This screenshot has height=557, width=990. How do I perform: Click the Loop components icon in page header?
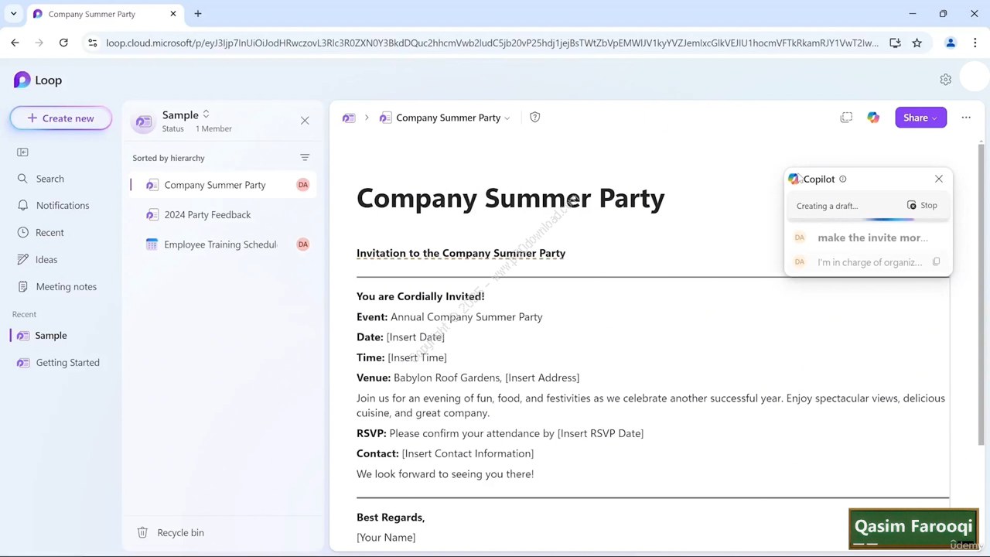pyautogui.click(x=846, y=118)
